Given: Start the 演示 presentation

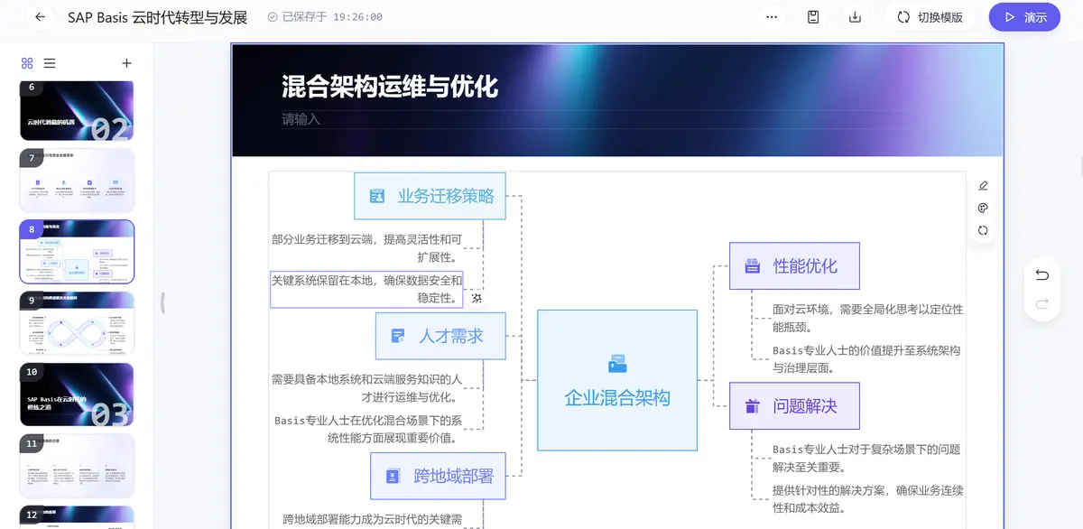Looking at the screenshot, I should (1024, 17).
